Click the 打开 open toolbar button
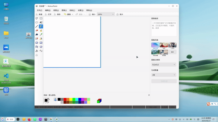Viewport: 218px width, 122px height. point(48,14)
